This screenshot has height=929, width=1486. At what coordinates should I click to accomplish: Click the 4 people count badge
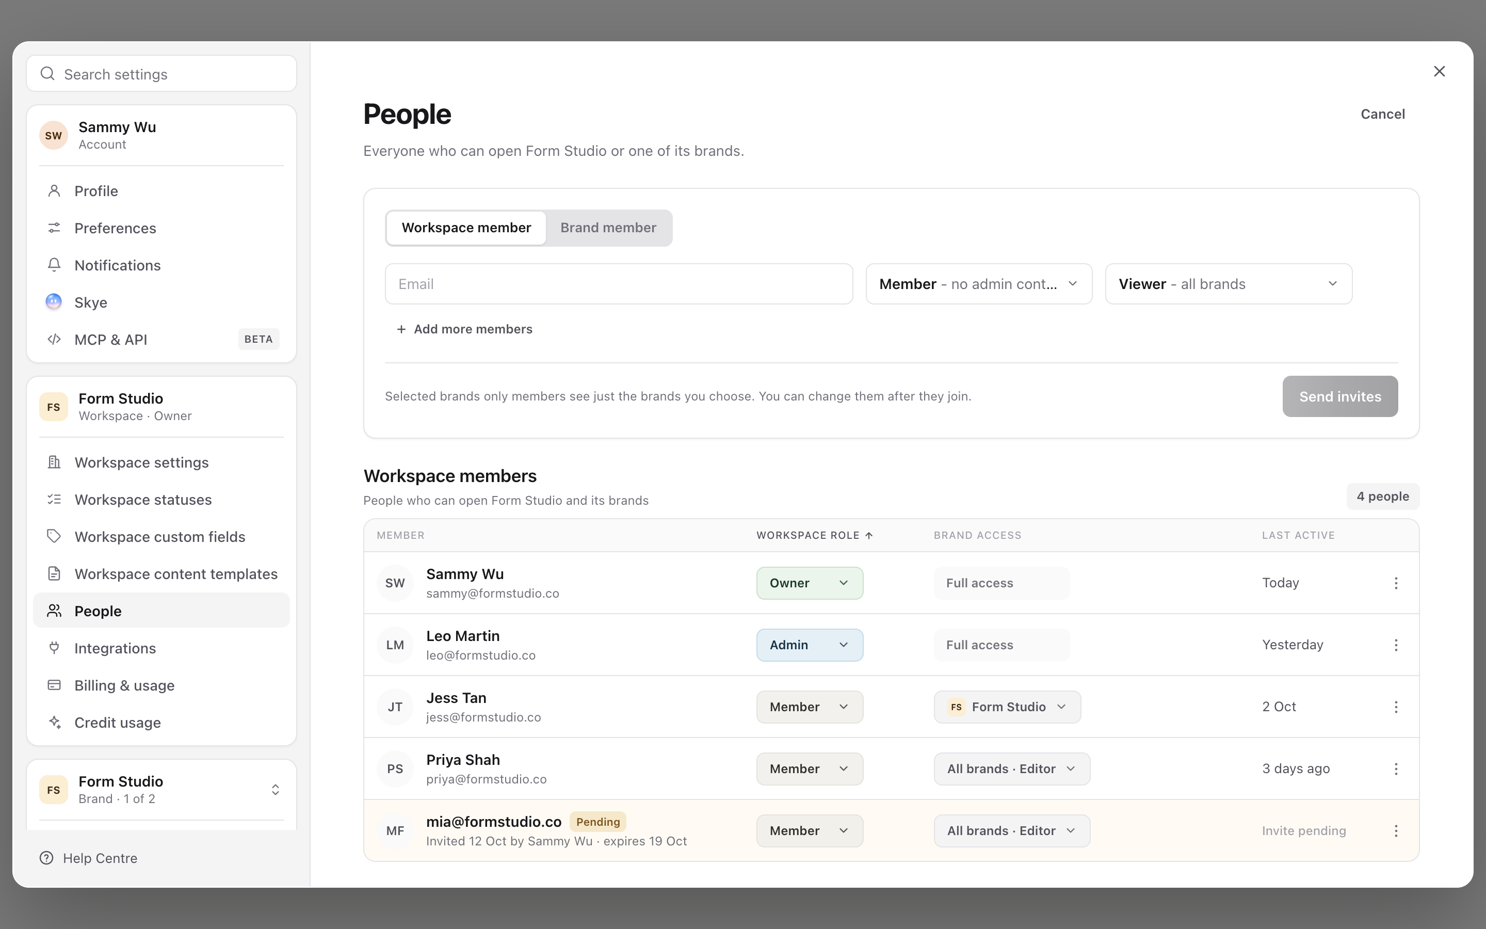click(1383, 496)
